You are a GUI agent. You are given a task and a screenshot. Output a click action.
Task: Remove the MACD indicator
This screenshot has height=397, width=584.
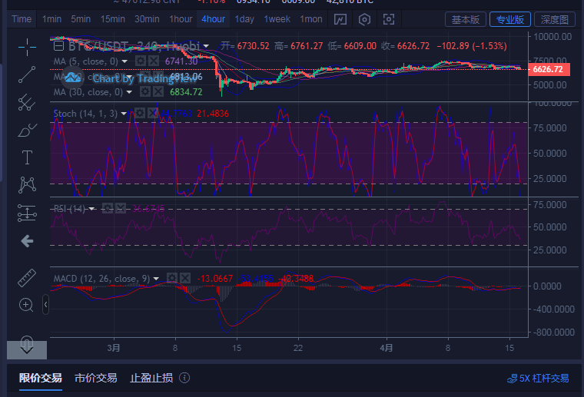tap(185, 278)
